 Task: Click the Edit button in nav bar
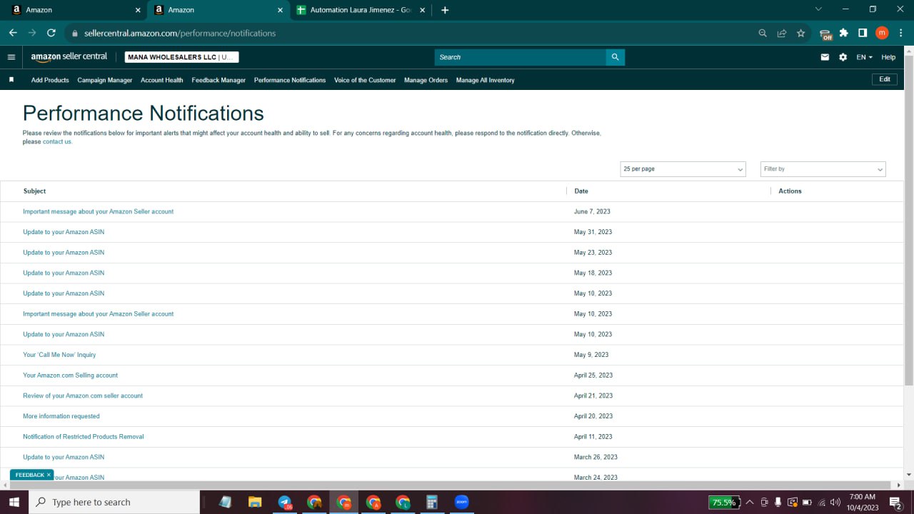(885, 79)
